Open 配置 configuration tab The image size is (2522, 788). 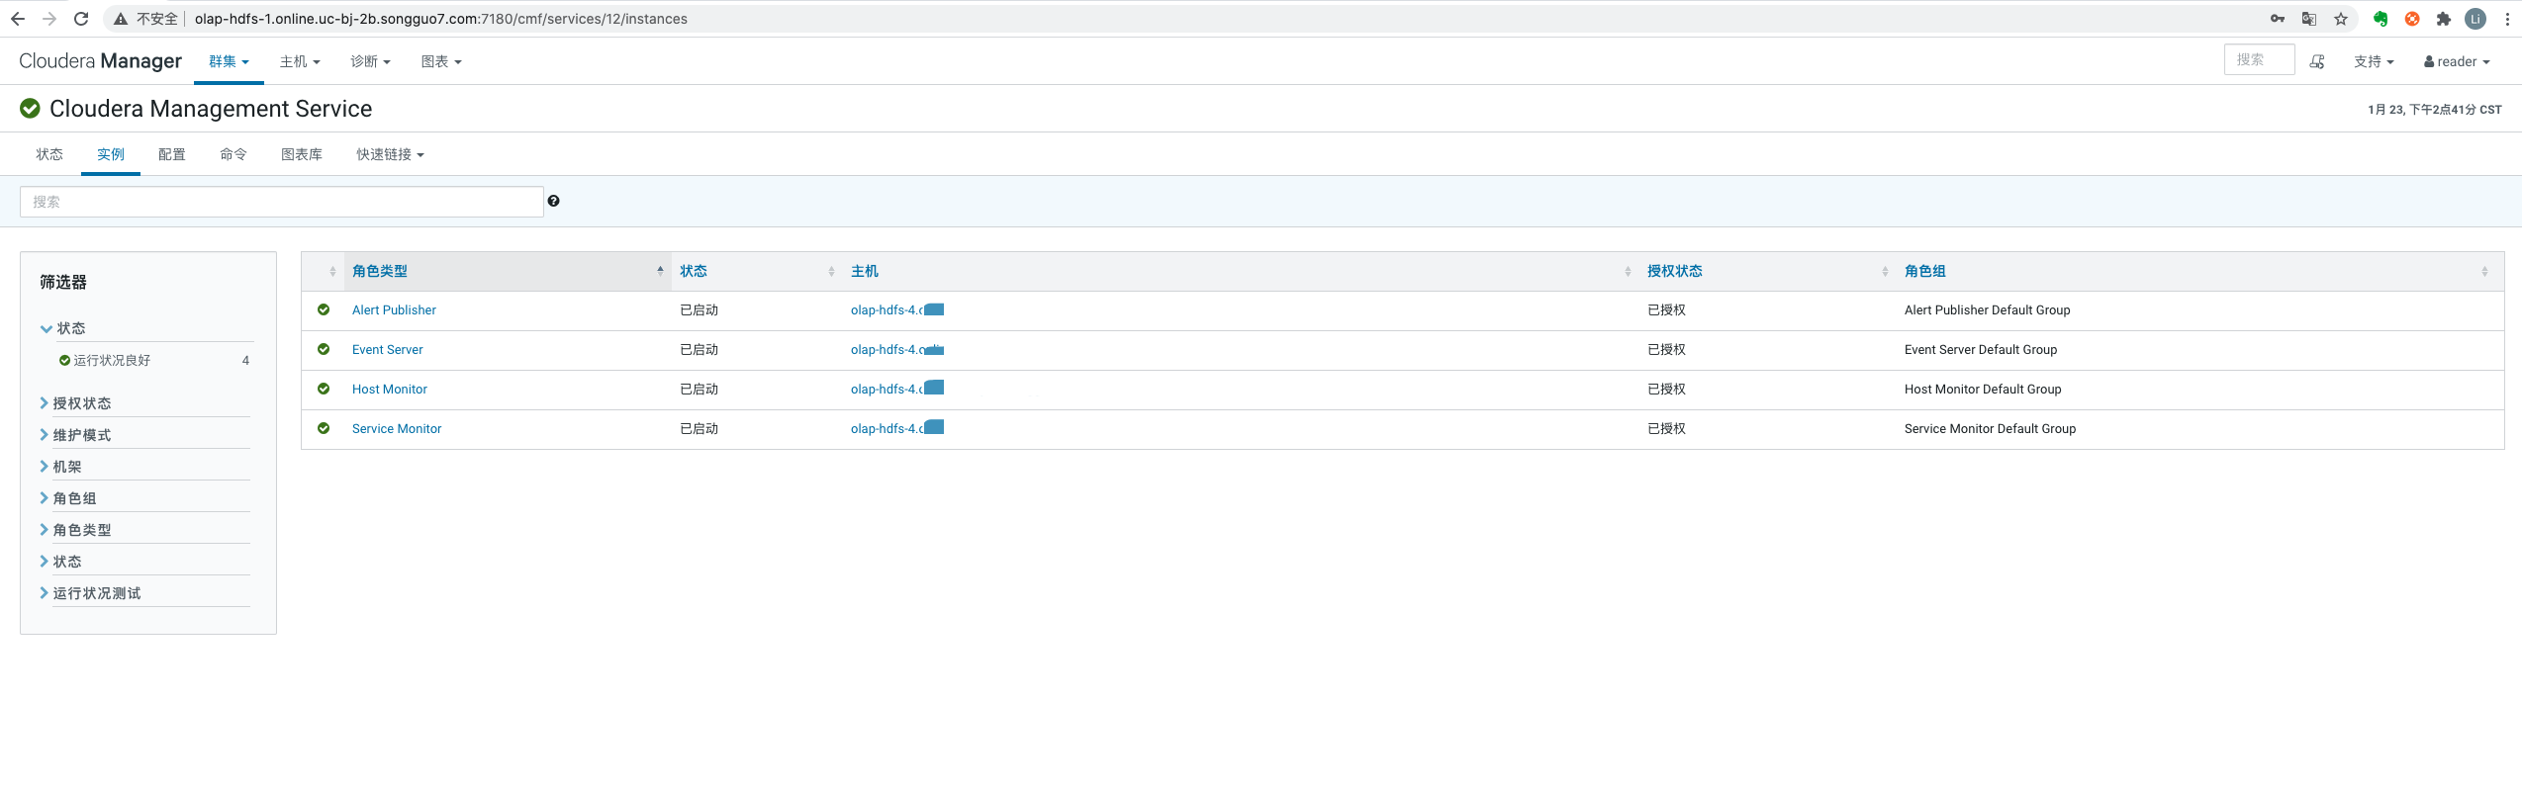tap(172, 154)
